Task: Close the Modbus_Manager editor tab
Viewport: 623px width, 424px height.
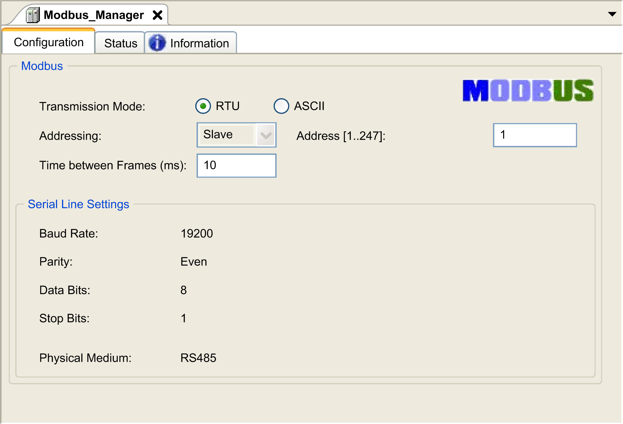Action: pos(158,15)
